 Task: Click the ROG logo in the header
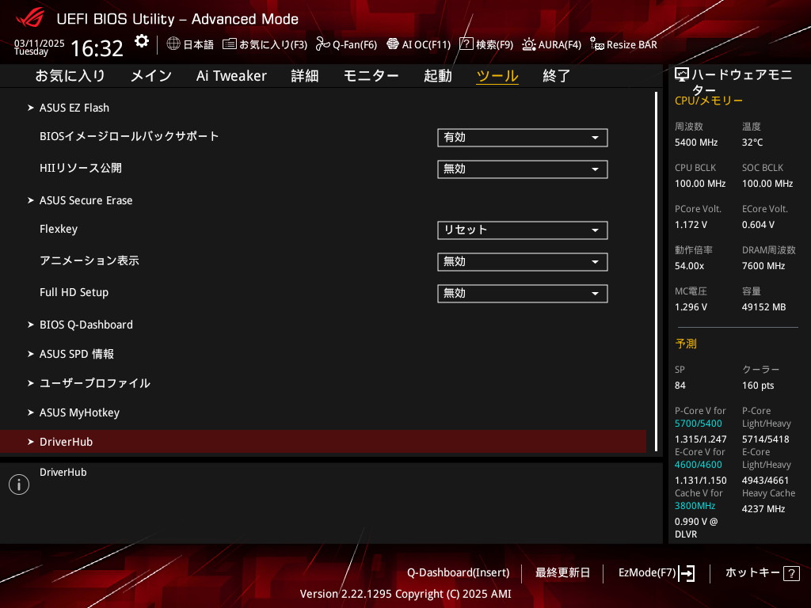(30, 17)
